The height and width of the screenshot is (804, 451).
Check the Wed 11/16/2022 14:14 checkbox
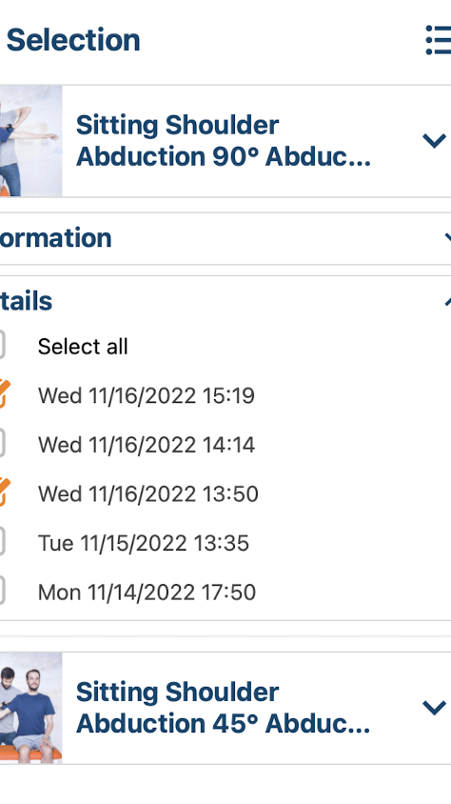tap(2, 444)
